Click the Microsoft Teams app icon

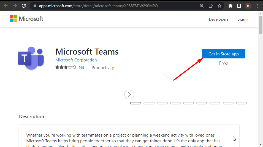[x=31, y=58]
